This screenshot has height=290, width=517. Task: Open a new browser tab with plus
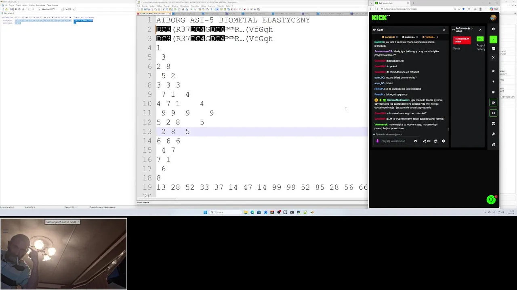(x=413, y=3)
